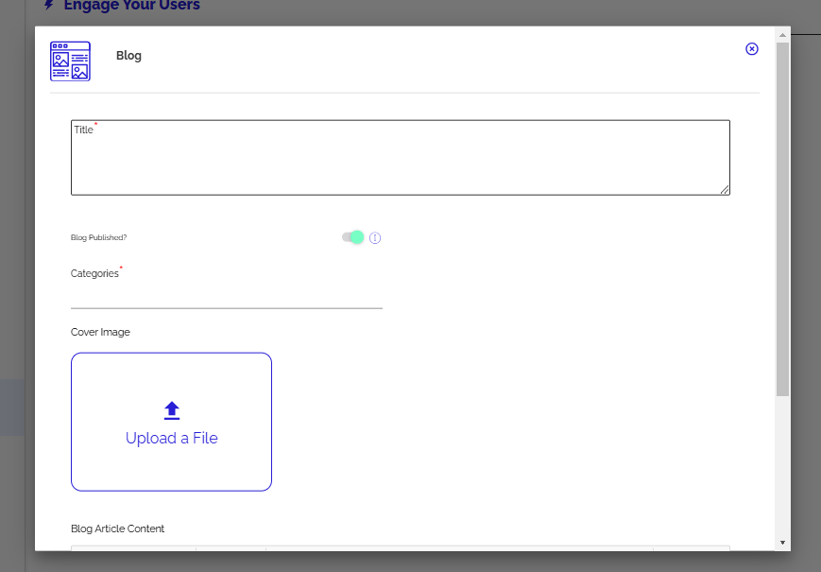
Task: Click the dialog's vertical scrollbar thumb
Action: click(x=782, y=217)
